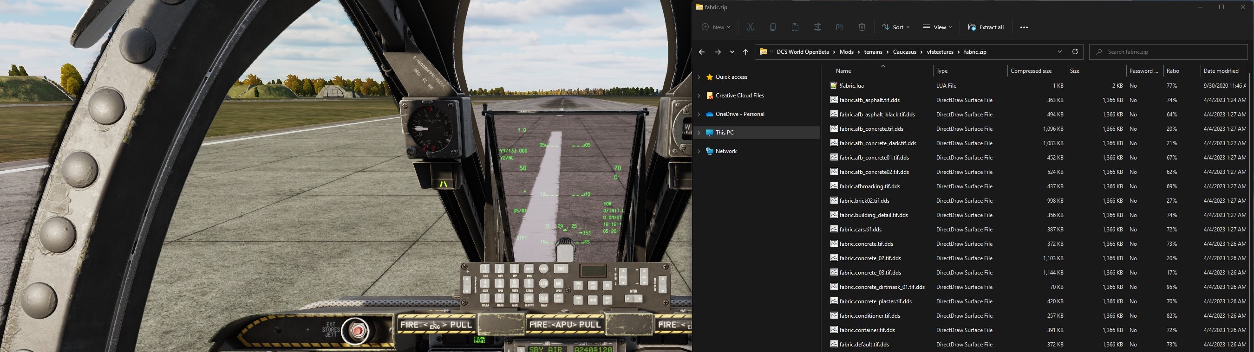Screen dimensions: 1254x352
Task: Click the fabric.zip title bar folder icon
Action: tap(699, 7)
